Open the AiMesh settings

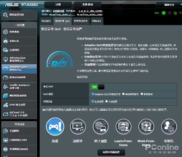(x=19, y=41)
